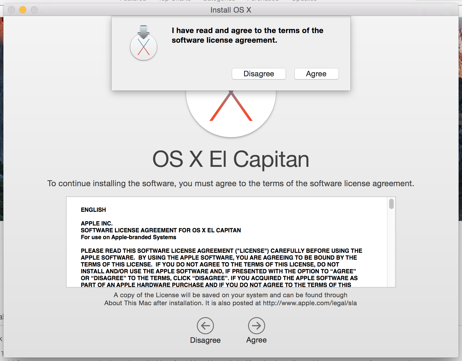Click "SOFTWARE LICENSE AGREEMENT FOR OS X EL CAPITAN"
The height and width of the screenshot is (361, 462).
click(161, 230)
